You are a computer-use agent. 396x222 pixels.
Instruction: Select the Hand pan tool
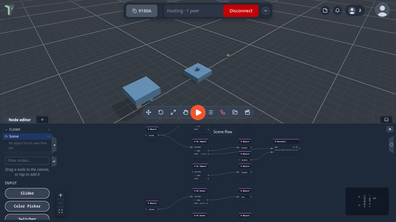tap(186, 112)
